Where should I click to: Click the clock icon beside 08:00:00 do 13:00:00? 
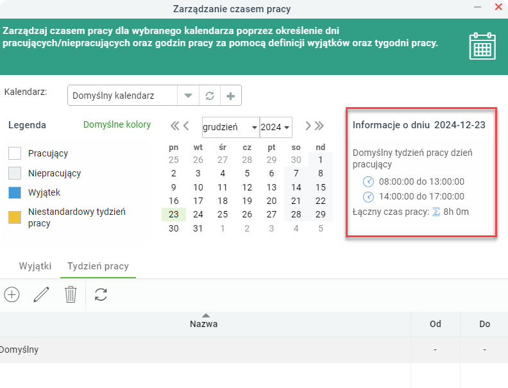(368, 181)
